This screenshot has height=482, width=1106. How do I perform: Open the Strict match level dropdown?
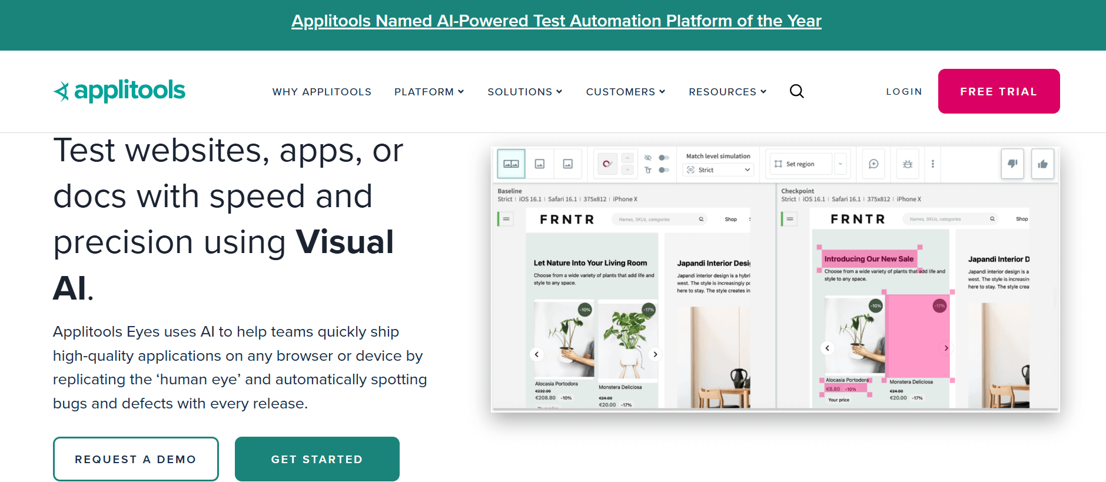coord(718,169)
